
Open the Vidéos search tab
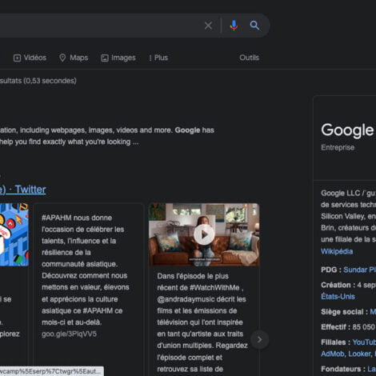tap(30, 58)
